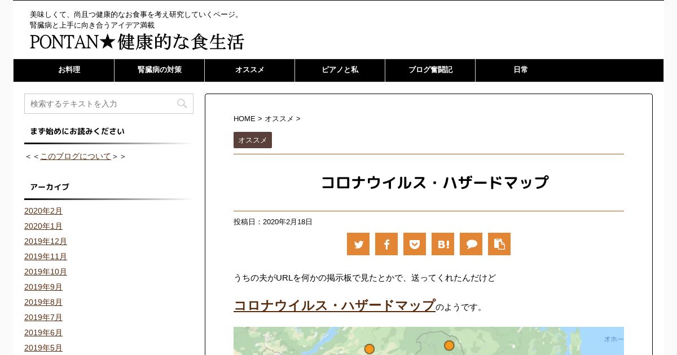Click the post date 2020年2月18日
The height and width of the screenshot is (355, 677).
point(288,222)
